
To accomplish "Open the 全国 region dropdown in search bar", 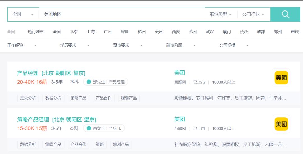I will [23, 14].
